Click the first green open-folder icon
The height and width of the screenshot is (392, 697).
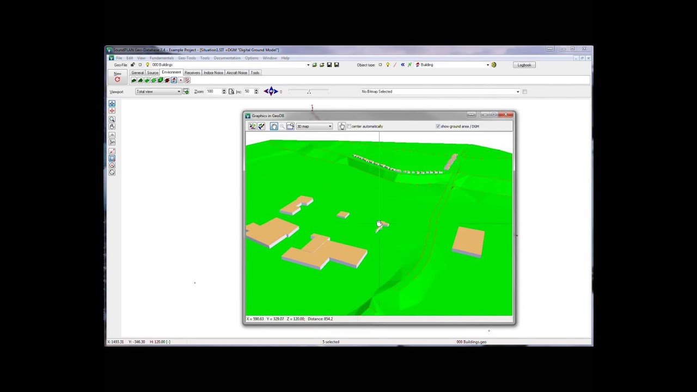314,65
